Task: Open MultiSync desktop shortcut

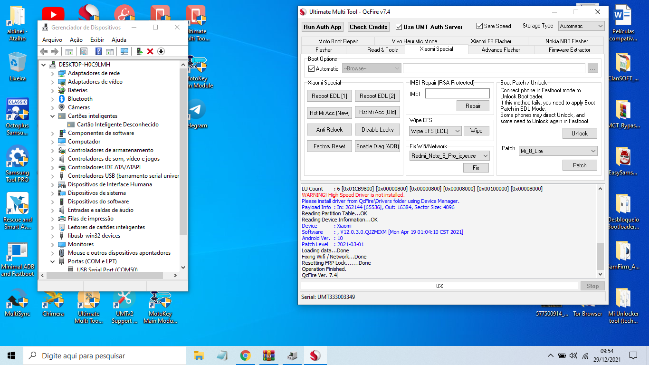Action: tap(17, 304)
